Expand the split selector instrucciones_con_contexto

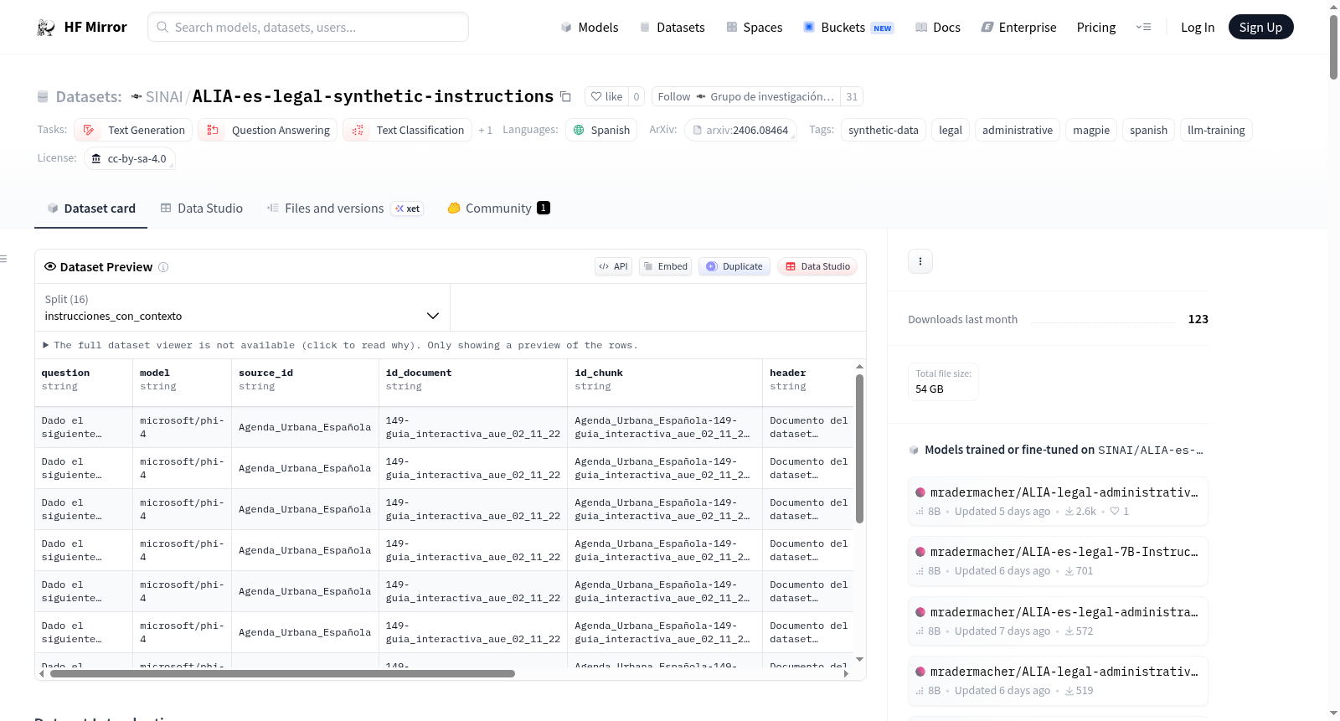[242, 307]
